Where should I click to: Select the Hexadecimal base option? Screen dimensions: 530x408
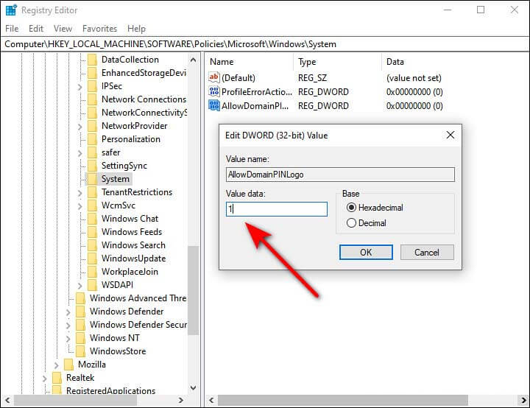351,208
